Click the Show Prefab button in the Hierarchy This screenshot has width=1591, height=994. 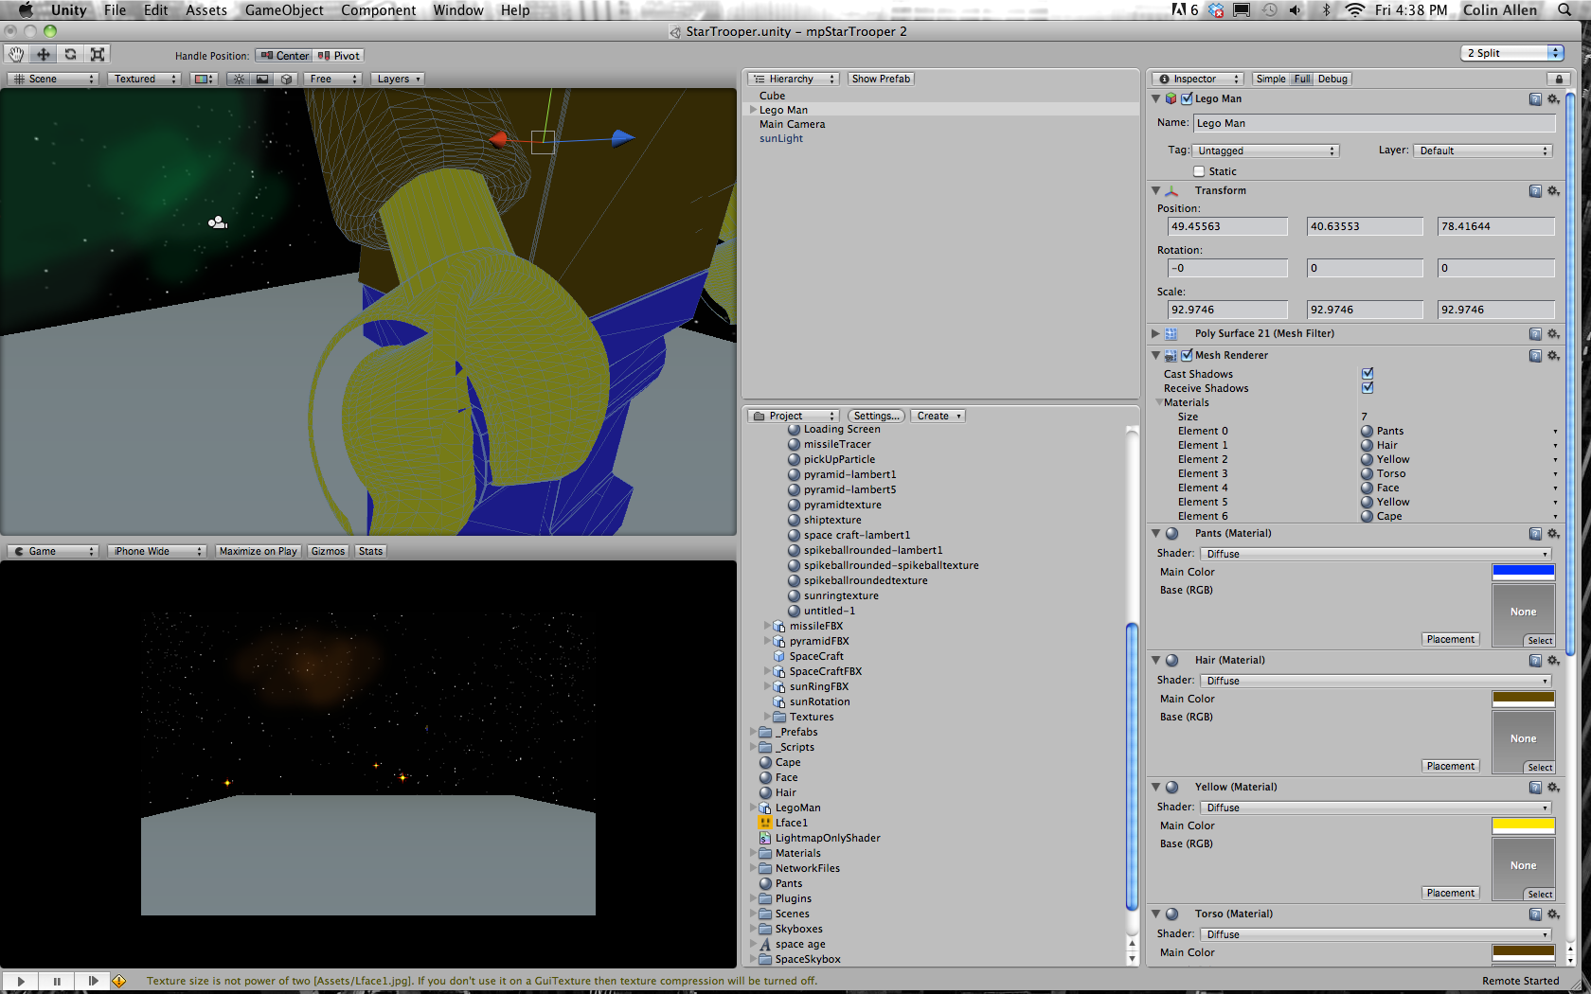[x=880, y=79]
